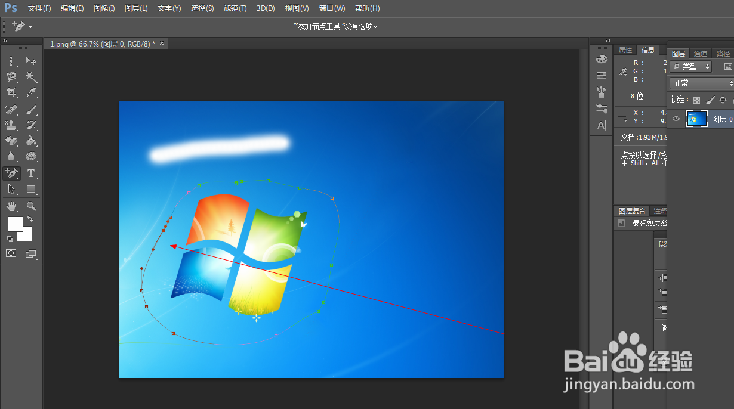Select the Healing Brush bandage tool
This screenshot has height=409, width=734.
[11, 109]
